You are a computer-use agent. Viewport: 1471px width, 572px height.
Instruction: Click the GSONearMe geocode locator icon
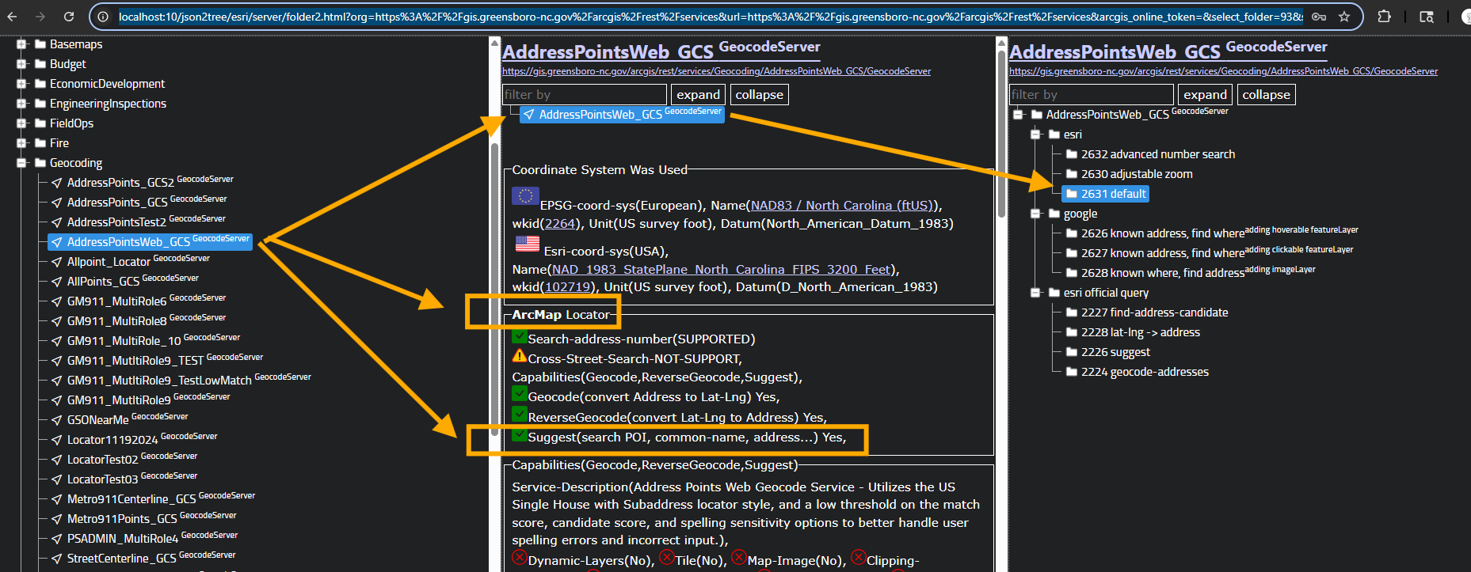(57, 420)
